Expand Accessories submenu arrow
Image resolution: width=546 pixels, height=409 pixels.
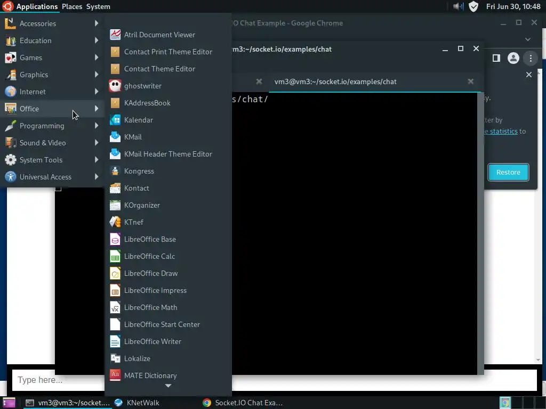[x=97, y=23]
